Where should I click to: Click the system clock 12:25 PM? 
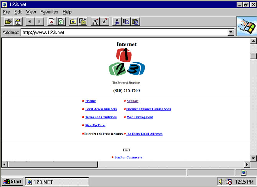point(244,182)
